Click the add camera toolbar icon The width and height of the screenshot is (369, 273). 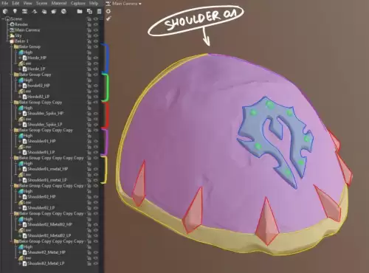click(24, 11)
